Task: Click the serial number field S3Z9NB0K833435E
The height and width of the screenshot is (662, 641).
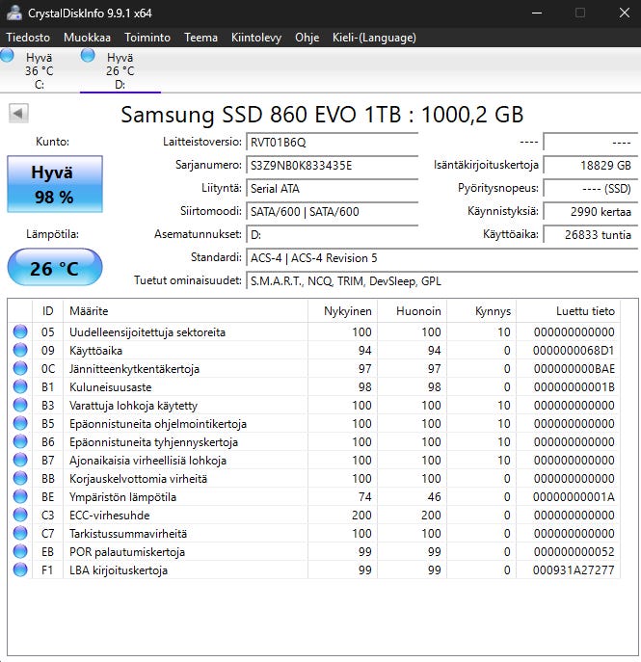Action: [332, 165]
